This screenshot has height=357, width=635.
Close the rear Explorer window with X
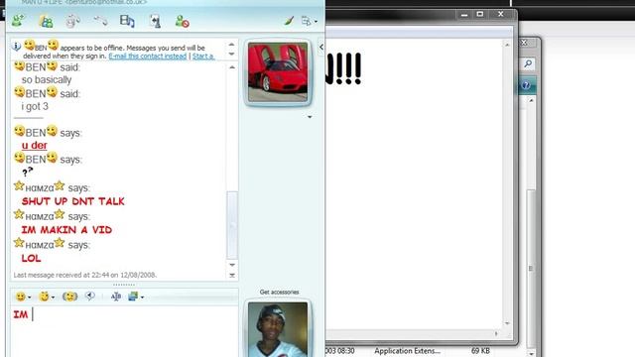pos(524,43)
